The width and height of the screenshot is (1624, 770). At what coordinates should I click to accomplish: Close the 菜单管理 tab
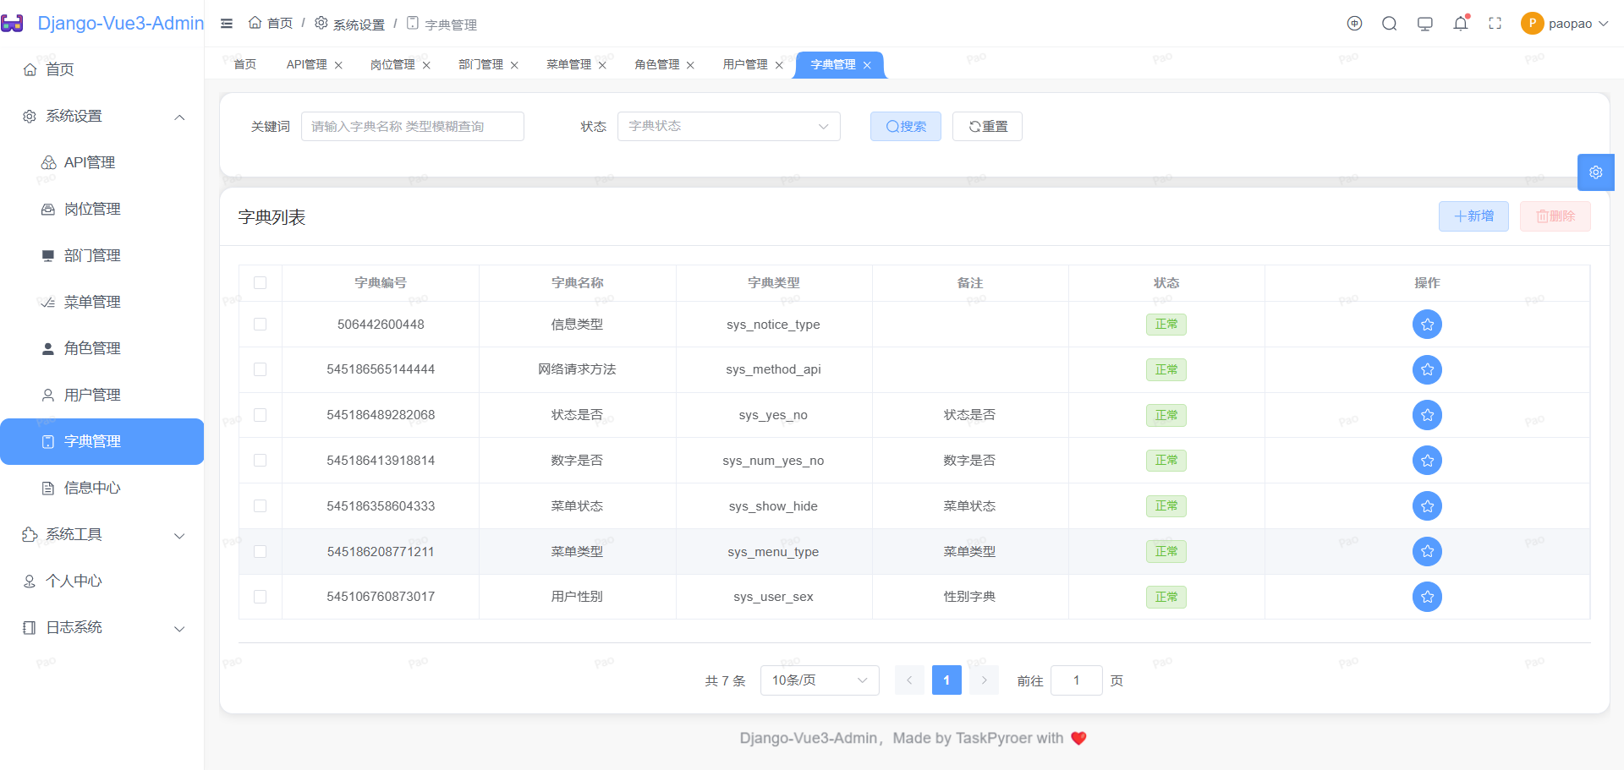(x=602, y=65)
